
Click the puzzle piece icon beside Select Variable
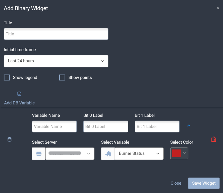108,153
